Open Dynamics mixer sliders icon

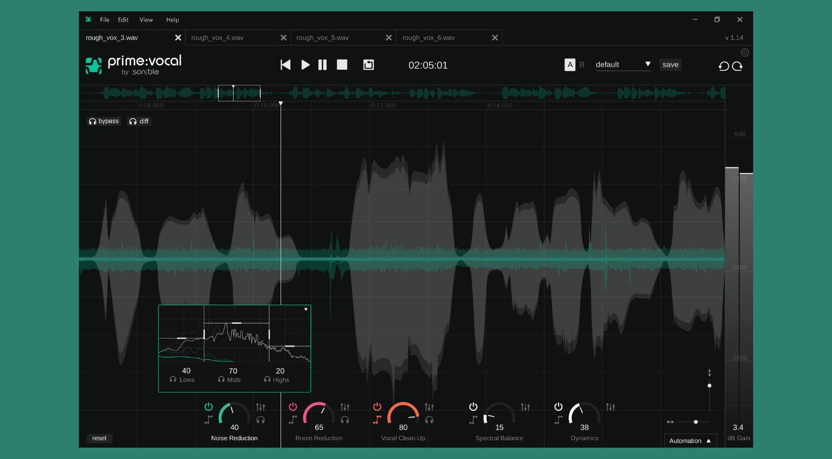coord(610,407)
